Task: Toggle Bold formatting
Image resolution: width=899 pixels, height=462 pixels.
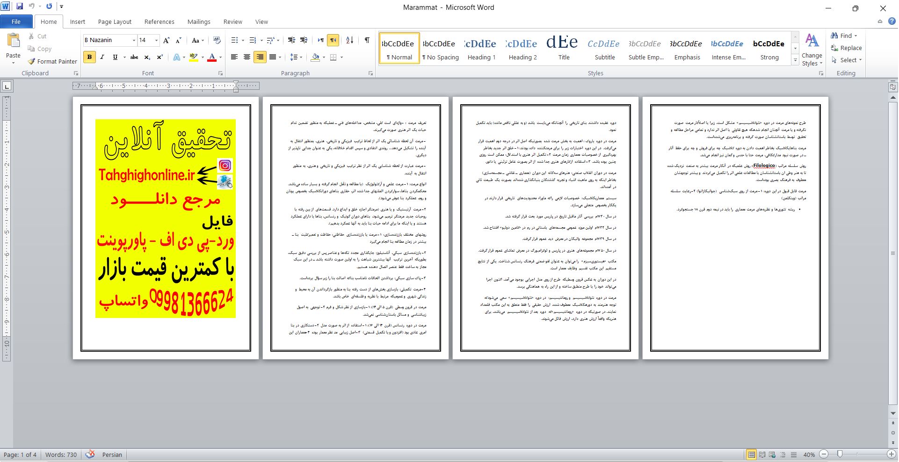Action: tap(89, 57)
